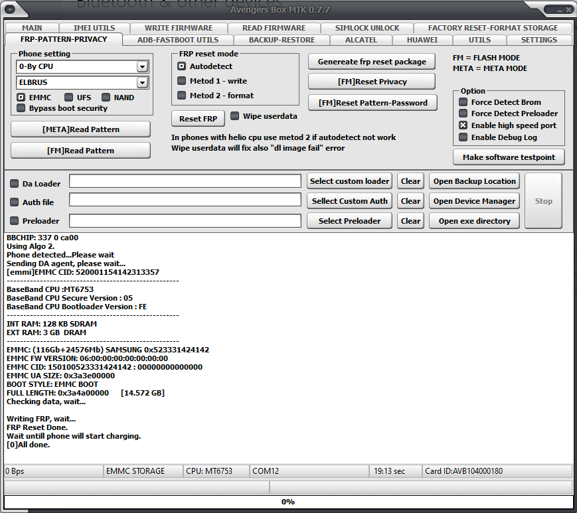577x513 pixels.
Task: Click the 0% progress bar
Action: click(x=288, y=502)
